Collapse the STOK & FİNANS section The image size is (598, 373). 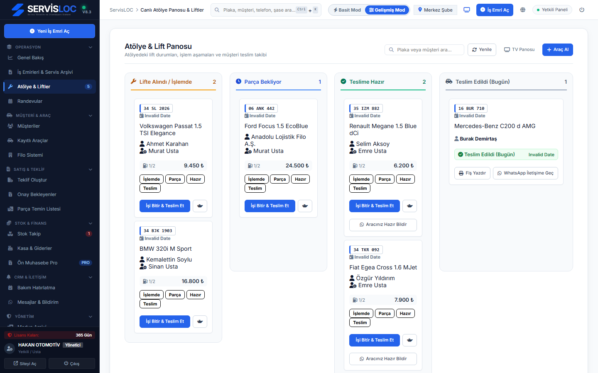pos(50,223)
